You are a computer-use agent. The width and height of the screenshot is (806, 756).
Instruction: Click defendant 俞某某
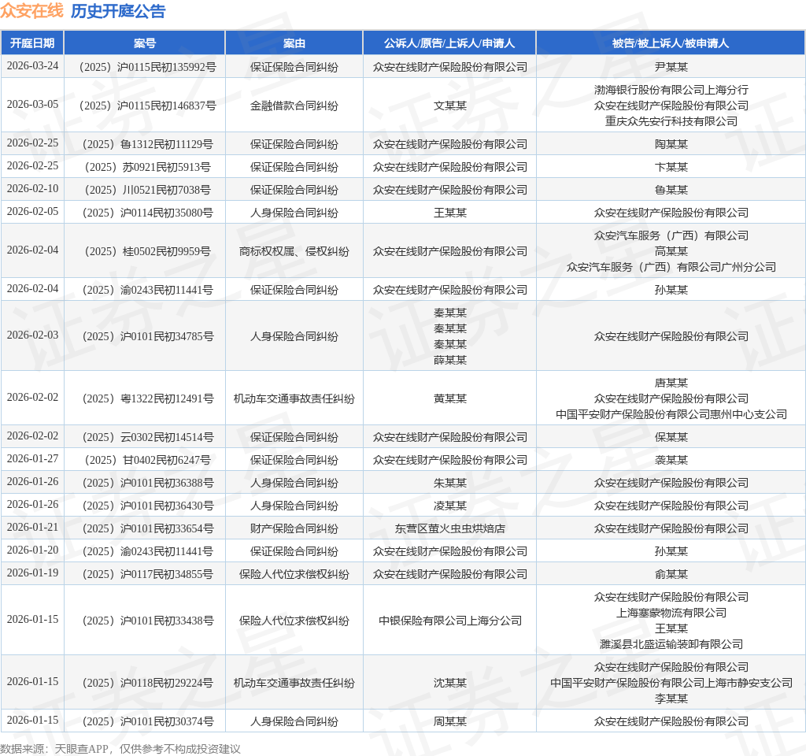coord(671,573)
